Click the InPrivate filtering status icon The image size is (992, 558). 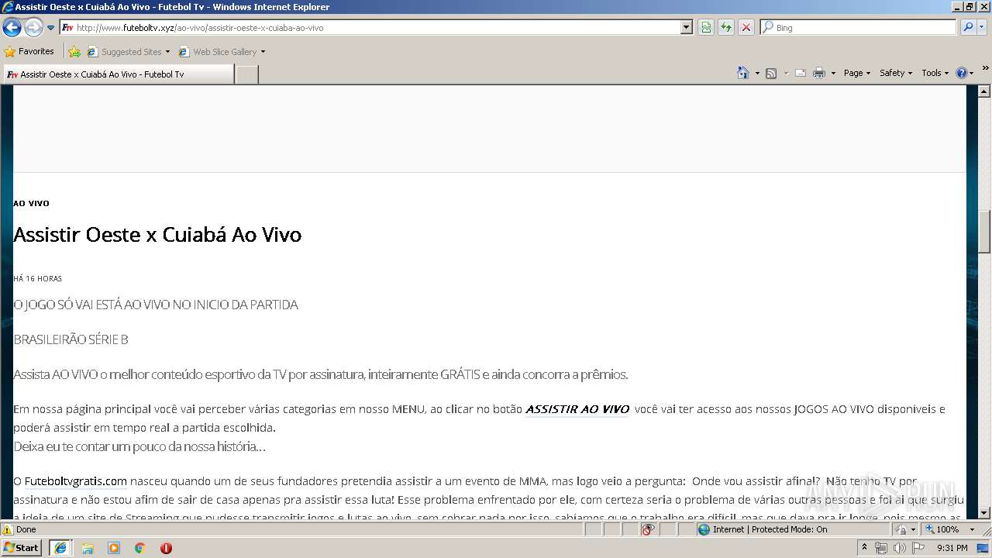pyautogui.click(x=648, y=529)
